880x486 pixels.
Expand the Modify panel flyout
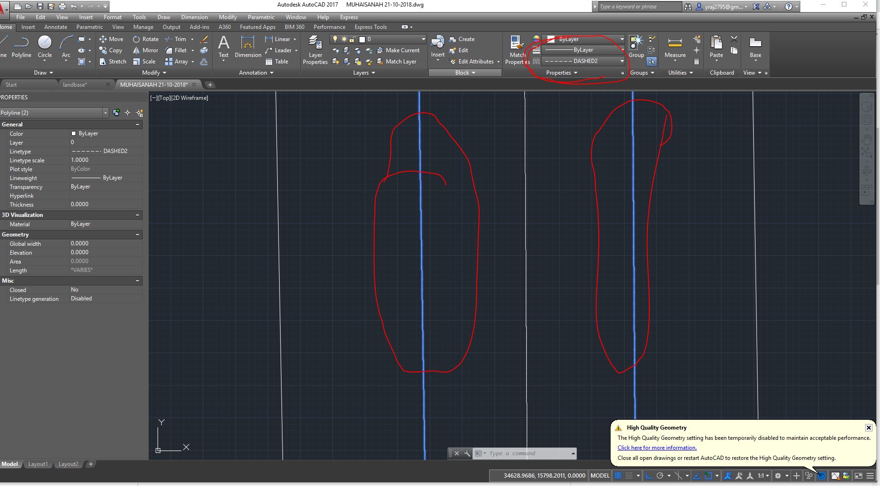tap(154, 73)
